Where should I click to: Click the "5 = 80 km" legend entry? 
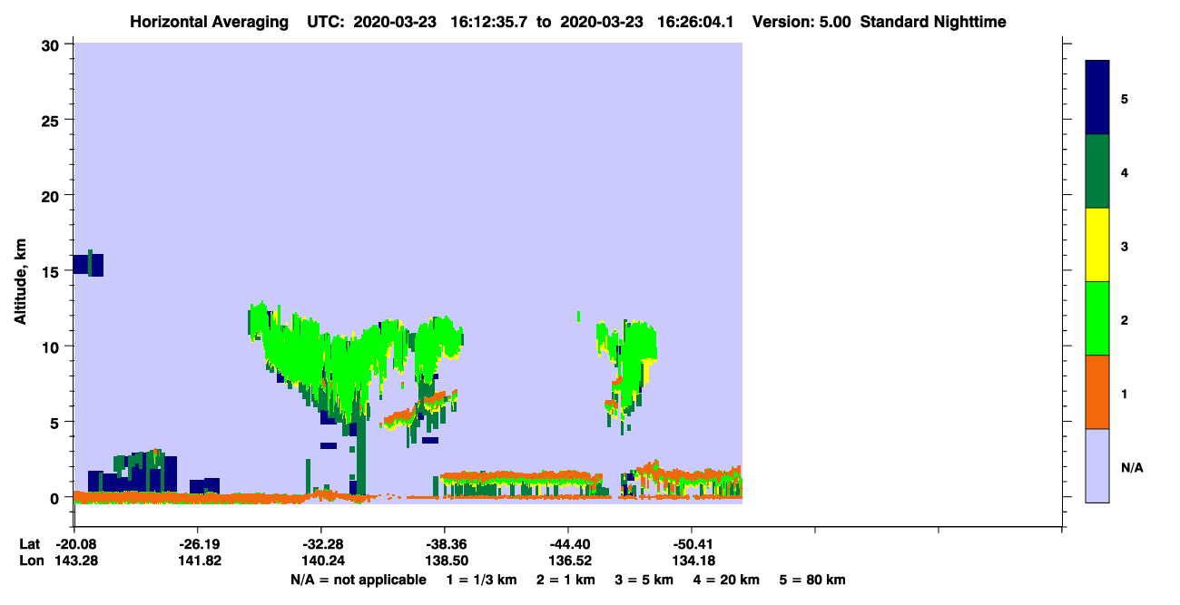pos(812,580)
